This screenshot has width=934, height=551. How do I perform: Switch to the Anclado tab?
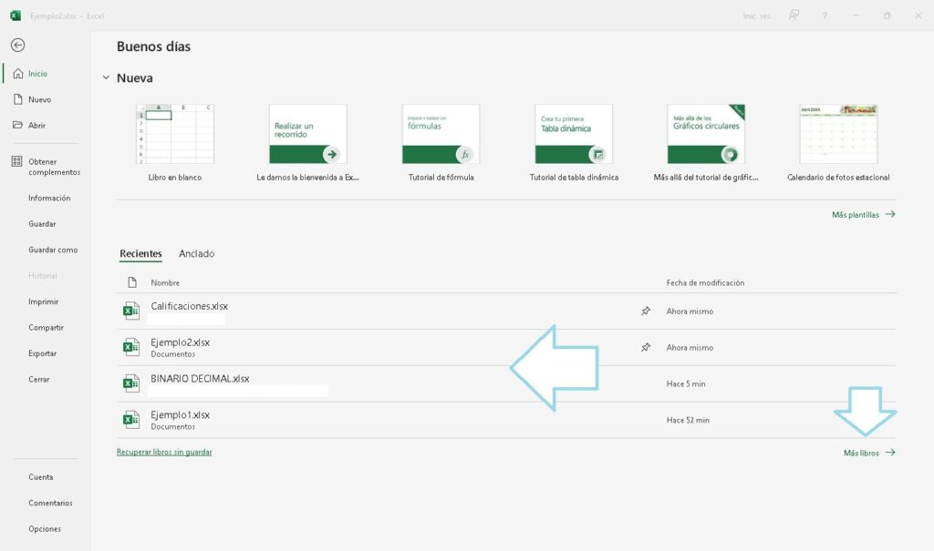coord(196,254)
